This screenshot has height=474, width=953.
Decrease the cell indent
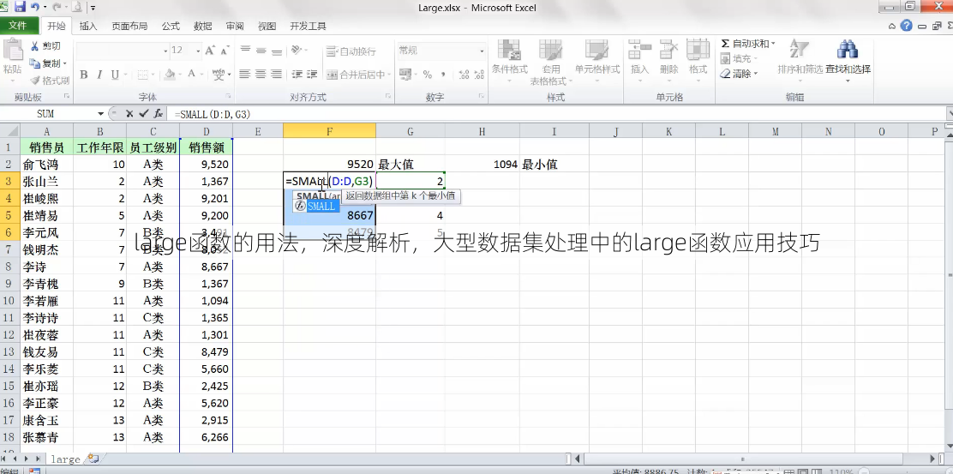point(297,75)
